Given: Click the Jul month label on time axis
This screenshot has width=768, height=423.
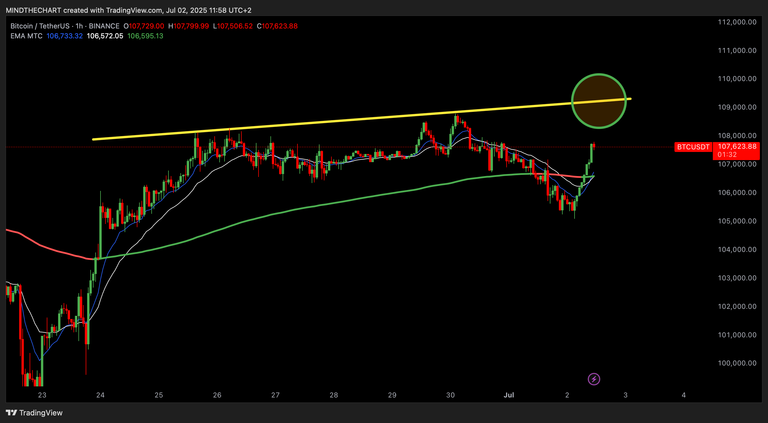Looking at the screenshot, I should coord(509,395).
